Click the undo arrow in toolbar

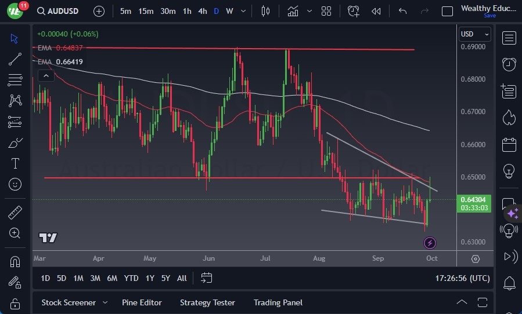(x=402, y=11)
